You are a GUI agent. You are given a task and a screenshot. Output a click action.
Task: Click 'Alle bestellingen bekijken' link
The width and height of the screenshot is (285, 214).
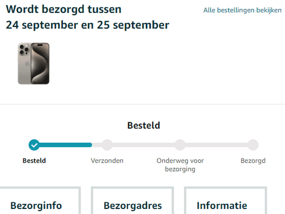click(x=242, y=10)
